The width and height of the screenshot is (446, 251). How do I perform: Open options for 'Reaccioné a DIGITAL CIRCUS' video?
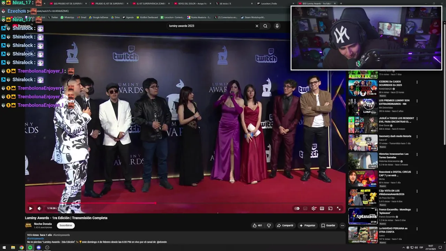(417, 172)
